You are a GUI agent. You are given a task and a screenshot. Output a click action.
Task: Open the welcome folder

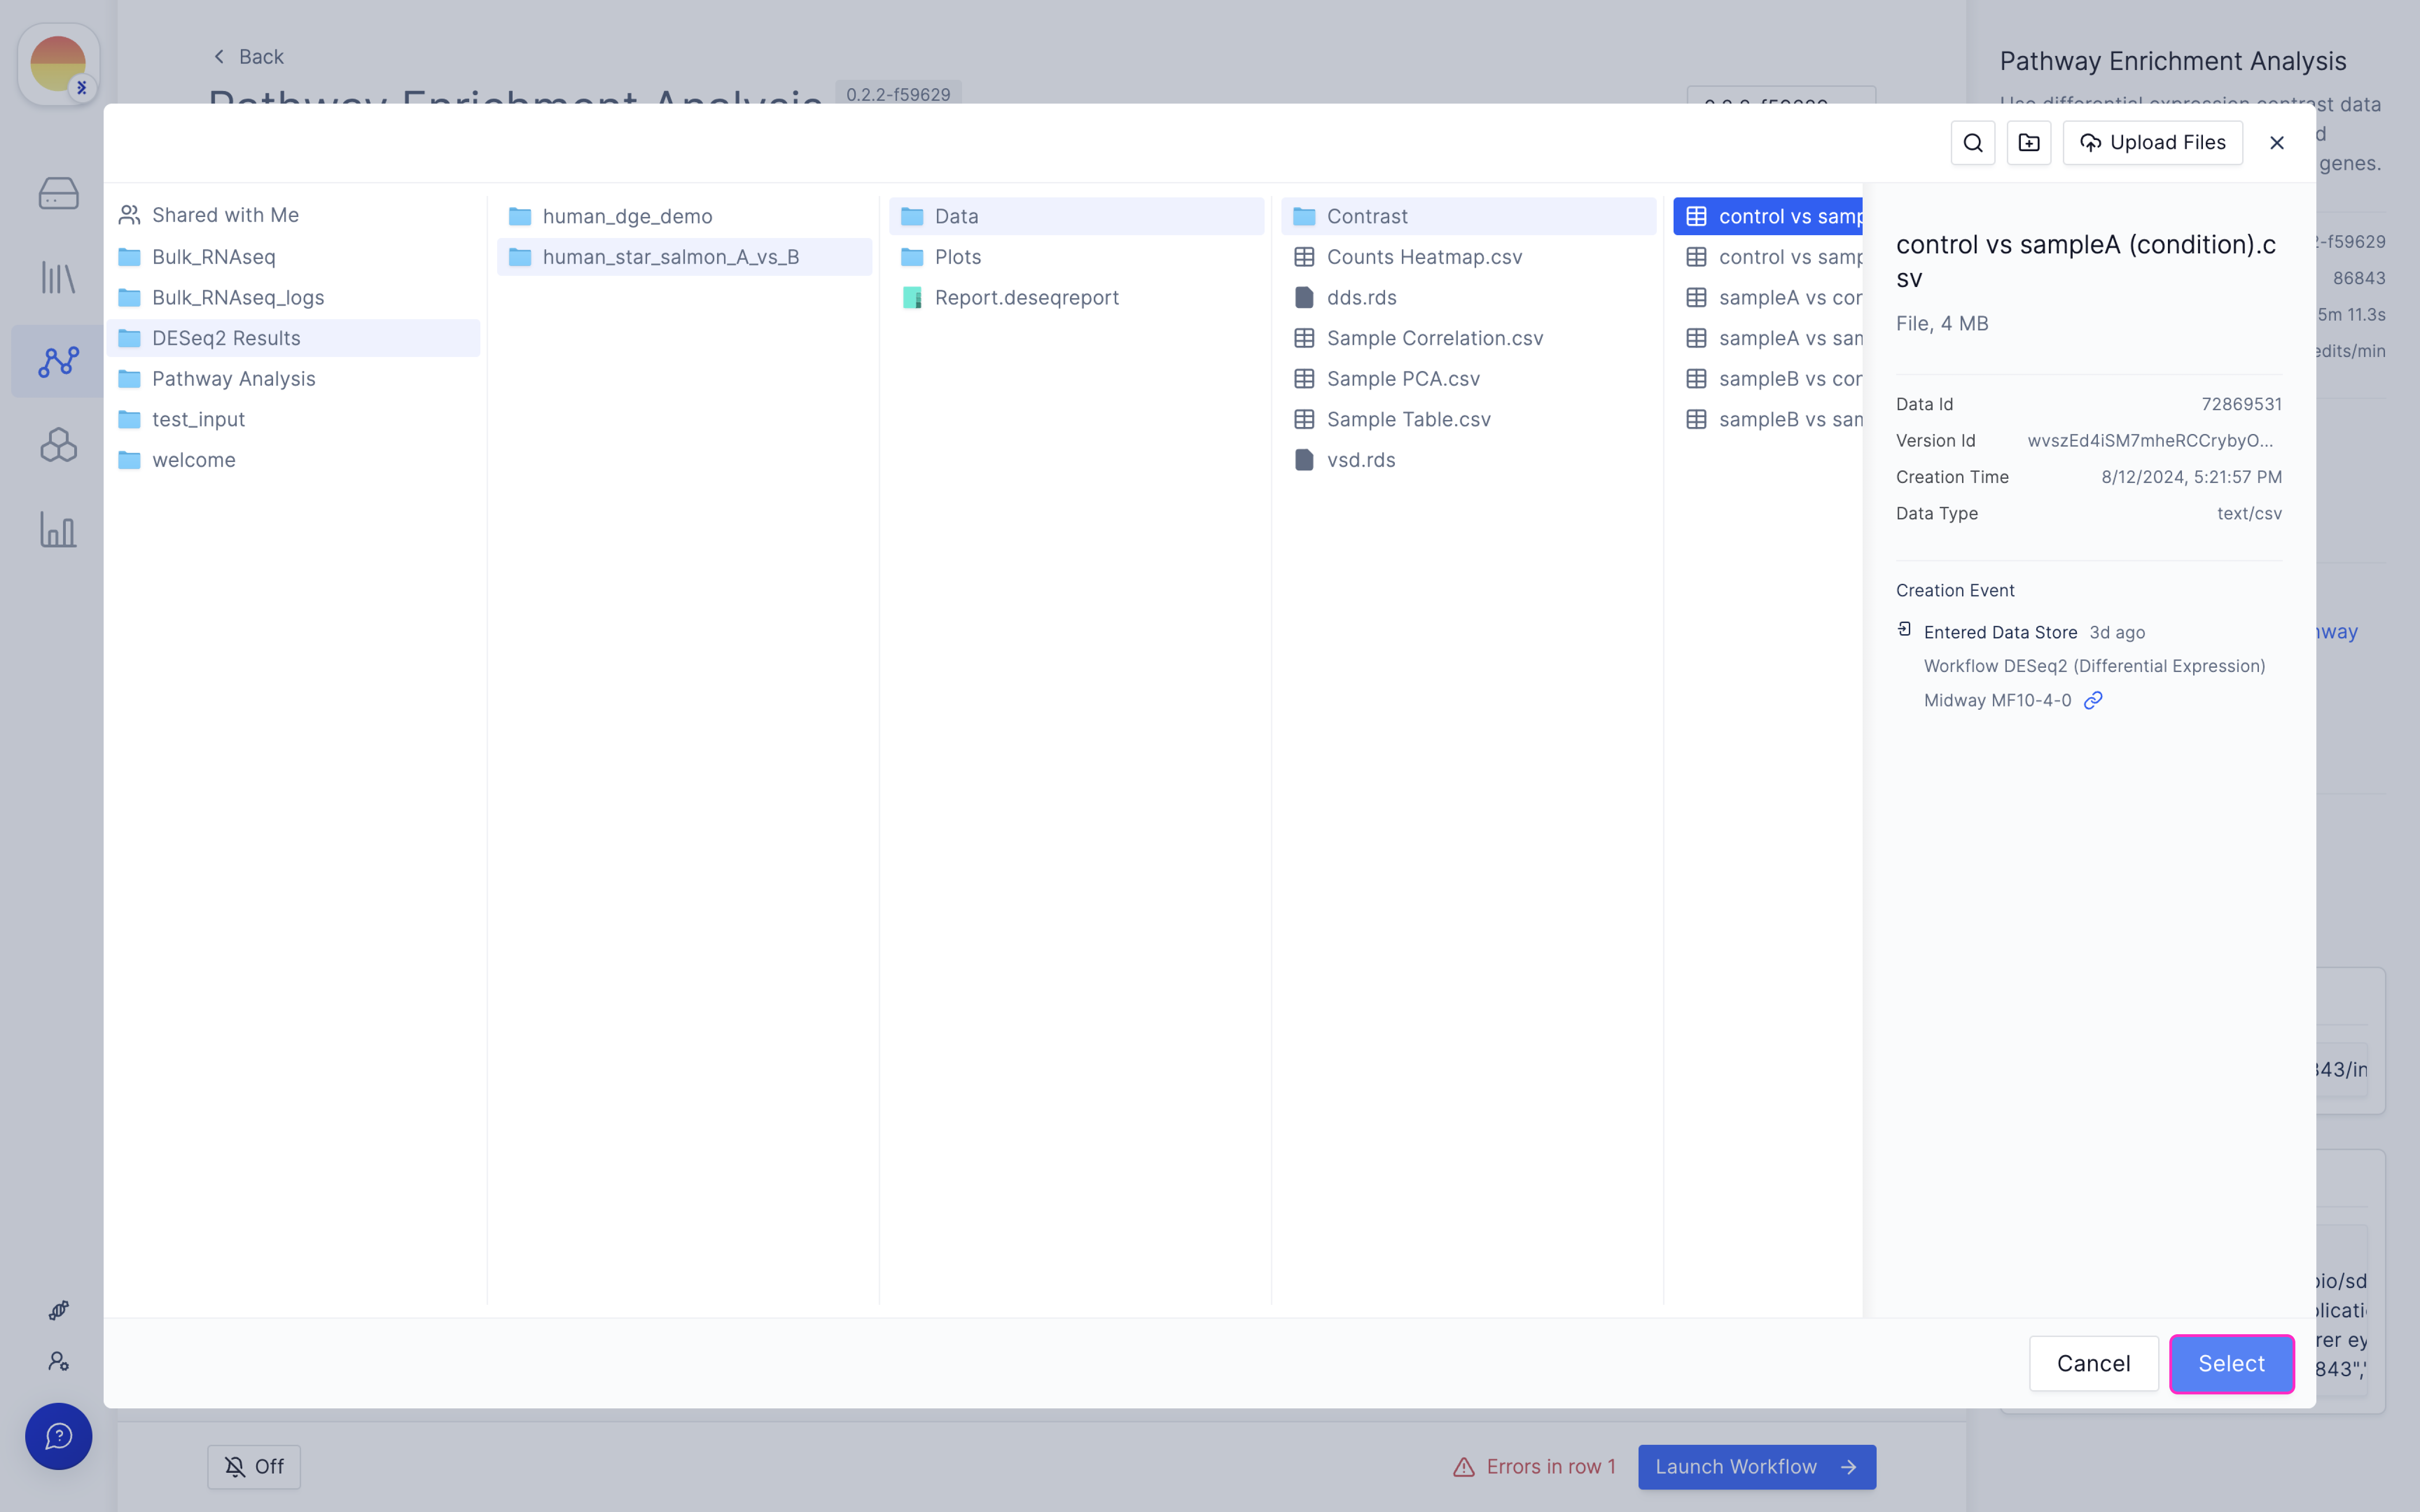coord(294,460)
